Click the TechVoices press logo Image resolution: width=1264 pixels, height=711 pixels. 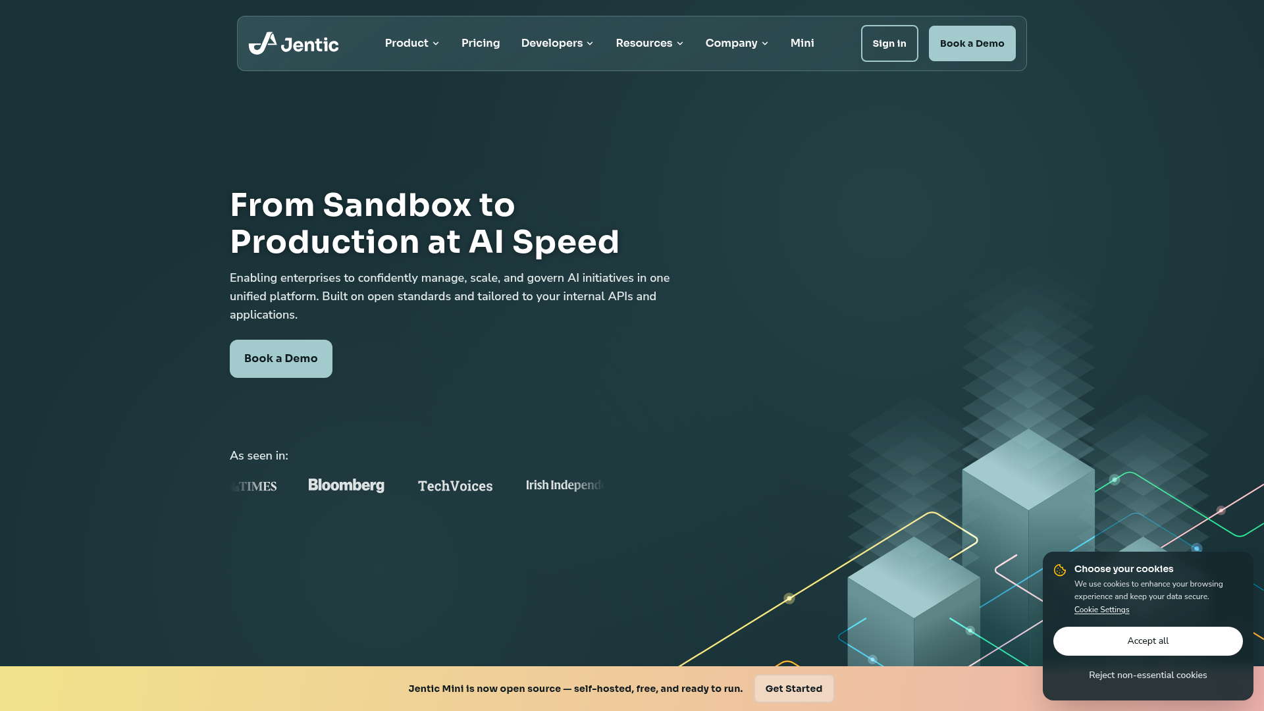[x=455, y=486]
